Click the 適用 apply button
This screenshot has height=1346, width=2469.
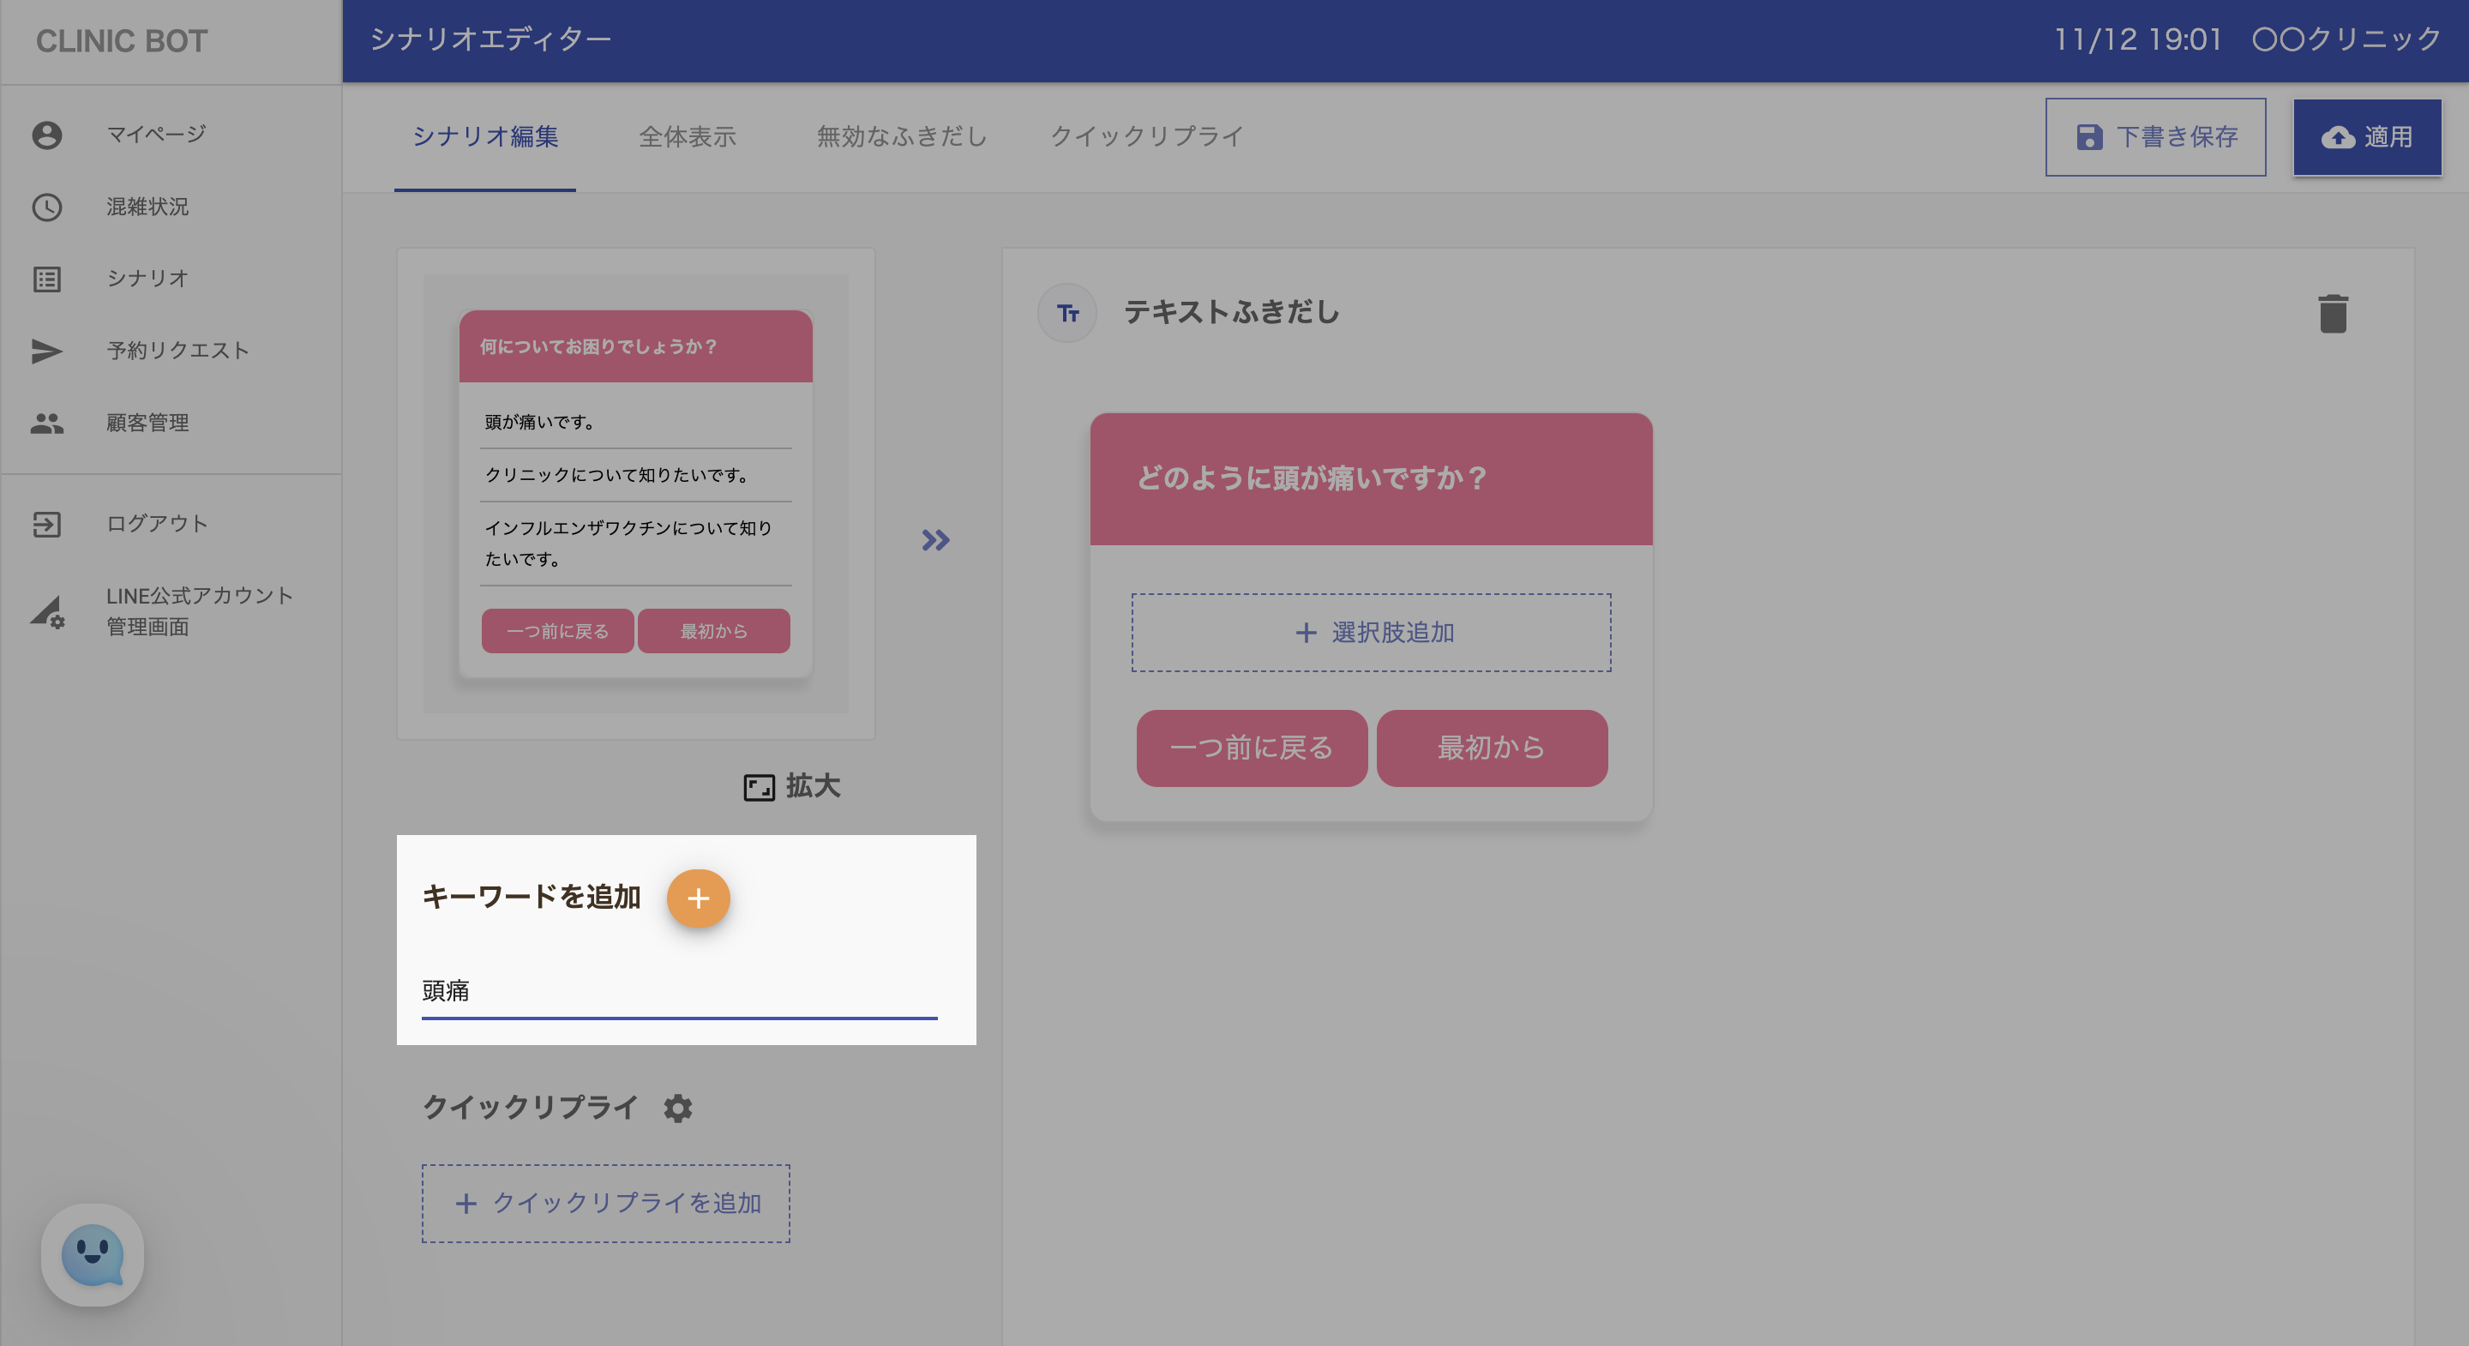point(2366,137)
